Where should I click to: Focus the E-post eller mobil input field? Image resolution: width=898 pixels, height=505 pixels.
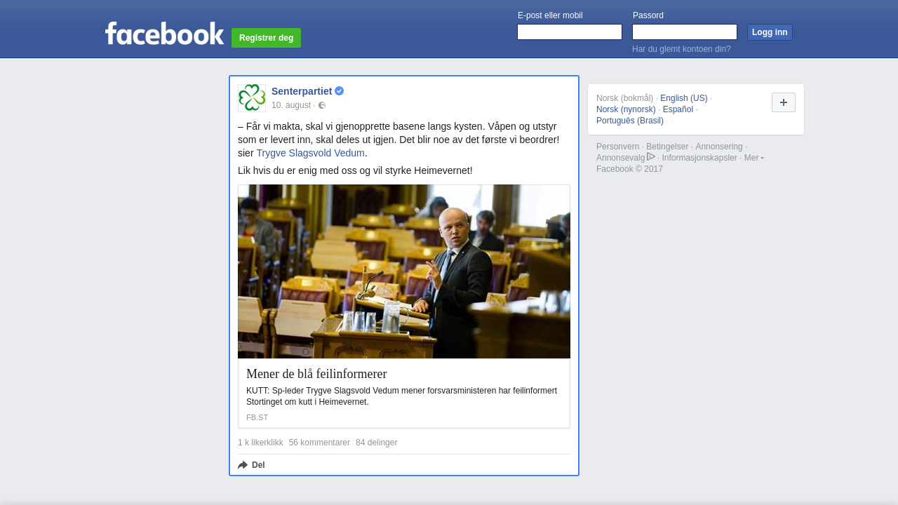[570, 32]
